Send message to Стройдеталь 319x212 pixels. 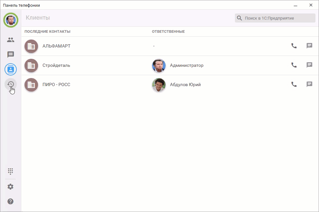click(309, 65)
